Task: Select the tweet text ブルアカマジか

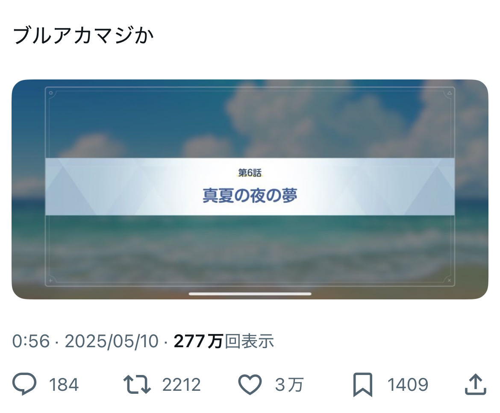Action: [x=83, y=35]
